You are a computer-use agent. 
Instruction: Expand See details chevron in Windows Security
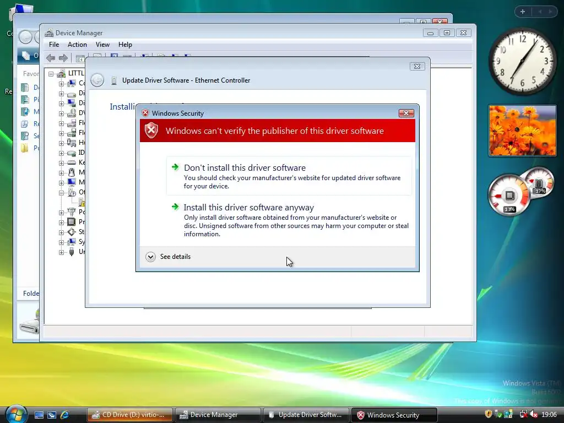[150, 257]
